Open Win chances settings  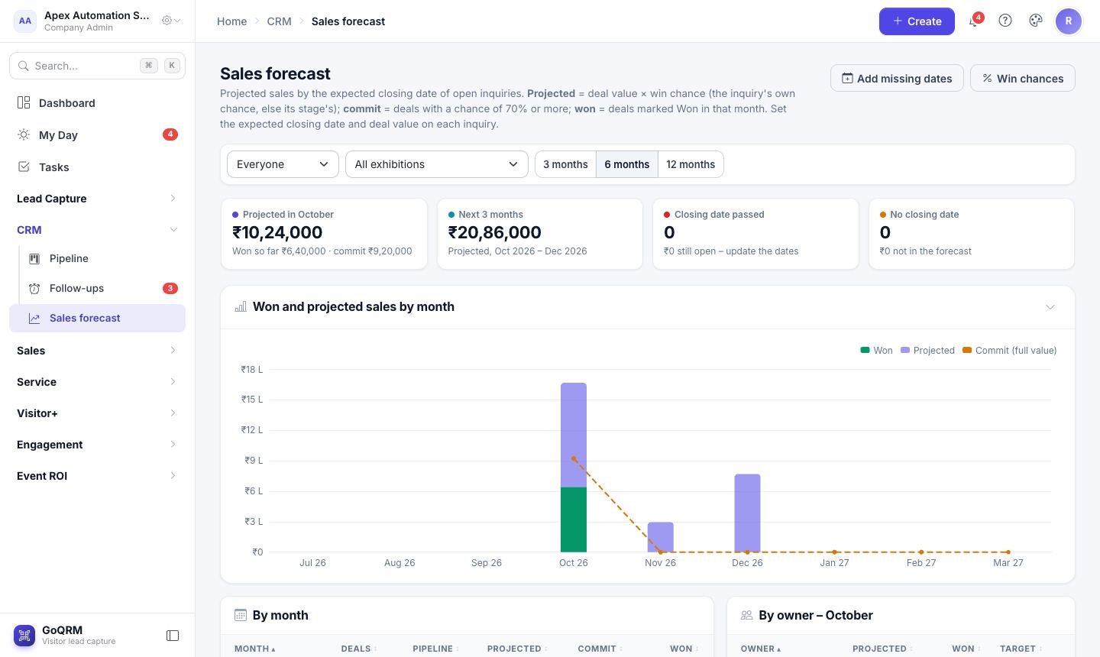tap(1023, 79)
